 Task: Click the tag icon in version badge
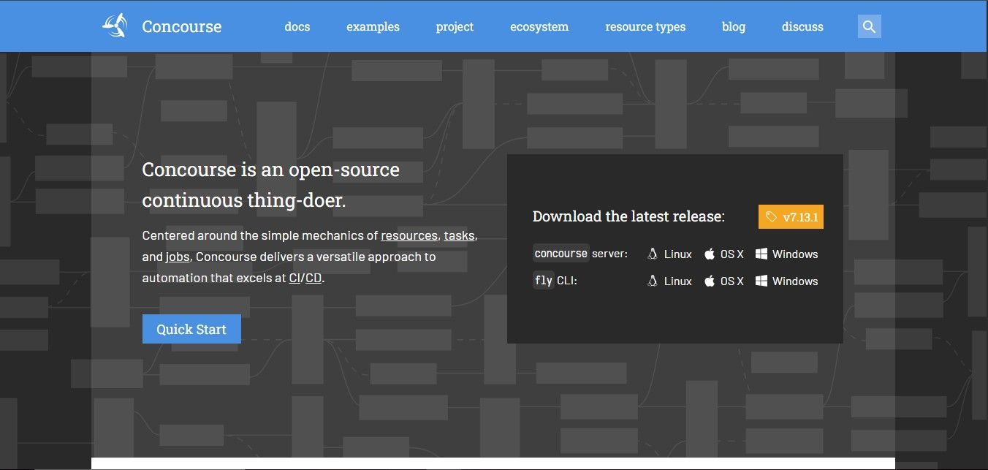pyautogui.click(x=771, y=216)
